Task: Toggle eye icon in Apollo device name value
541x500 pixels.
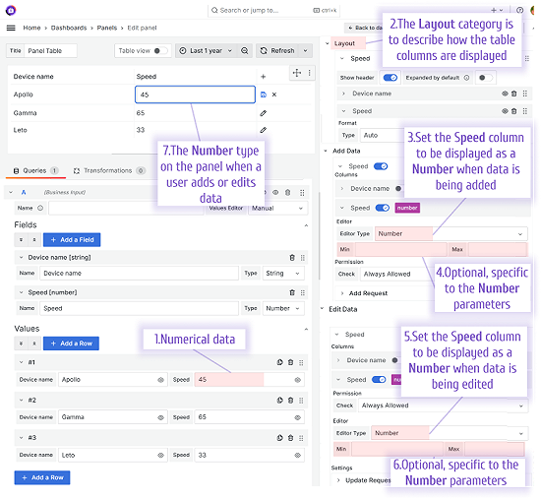Action: pyautogui.click(x=160, y=380)
